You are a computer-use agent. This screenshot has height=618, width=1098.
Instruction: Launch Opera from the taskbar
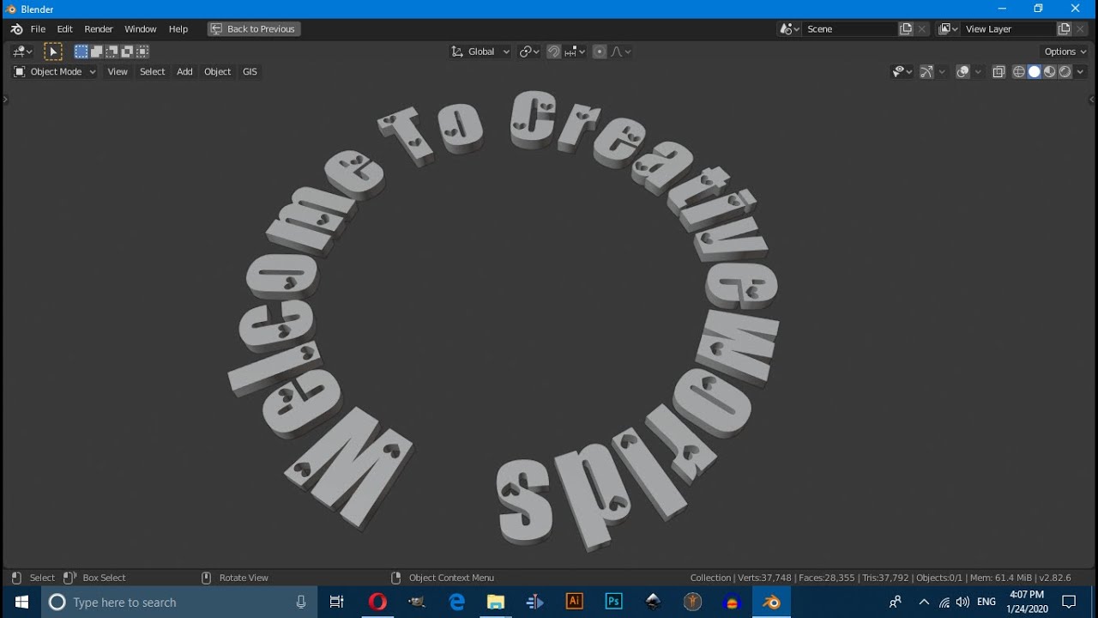click(x=377, y=603)
